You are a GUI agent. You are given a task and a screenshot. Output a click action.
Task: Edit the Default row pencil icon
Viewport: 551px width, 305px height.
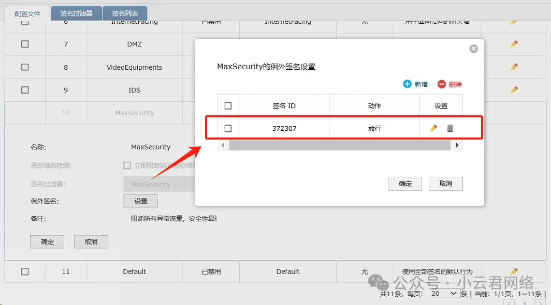point(514,271)
